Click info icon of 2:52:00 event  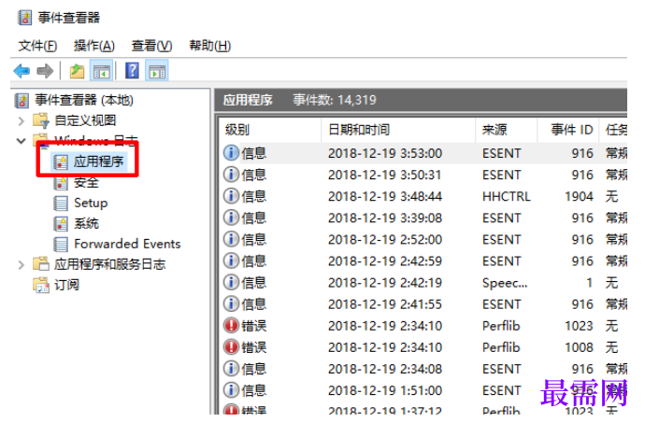coord(231,239)
